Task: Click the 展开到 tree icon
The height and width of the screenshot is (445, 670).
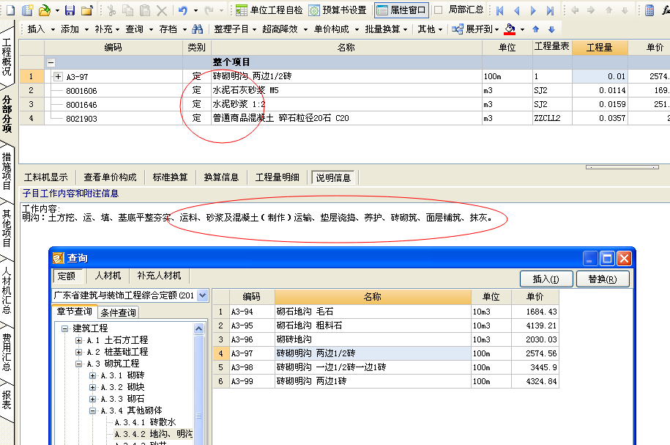Action: point(458,29)
